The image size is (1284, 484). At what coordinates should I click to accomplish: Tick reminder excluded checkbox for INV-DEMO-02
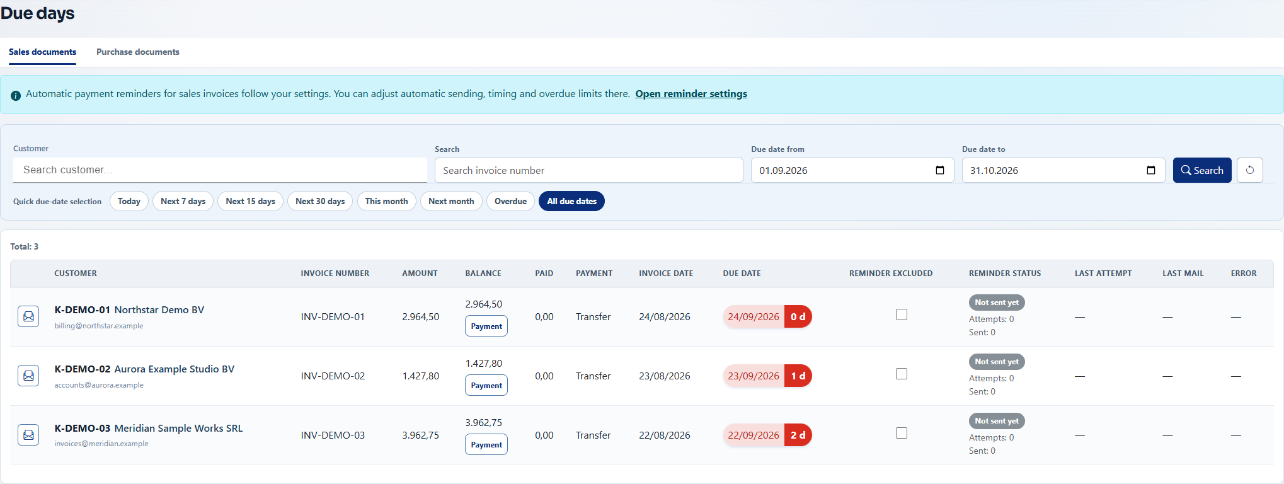pyautogui.click(x=902, y=374)
